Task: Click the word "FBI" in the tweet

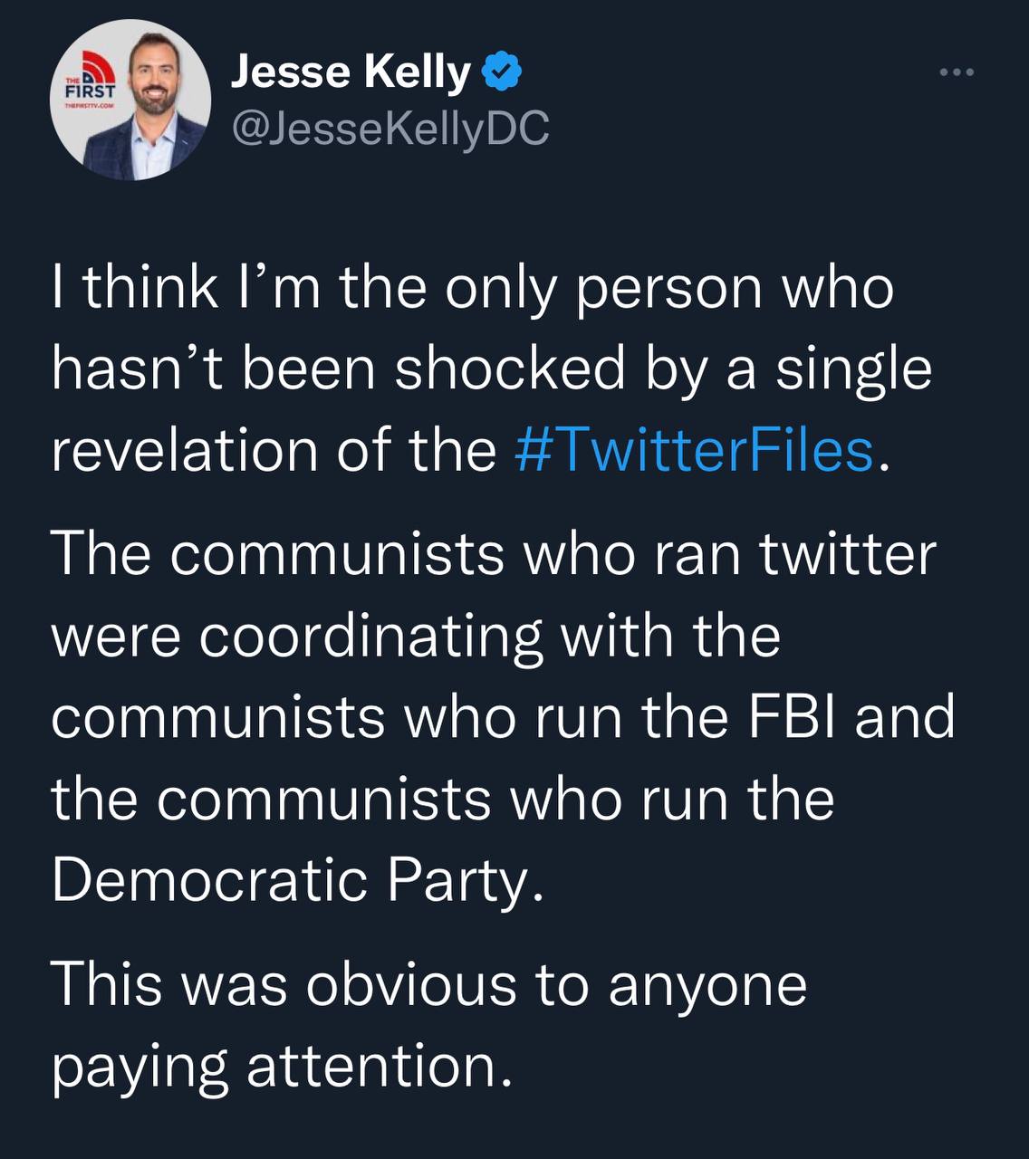Action: (794, 716)
